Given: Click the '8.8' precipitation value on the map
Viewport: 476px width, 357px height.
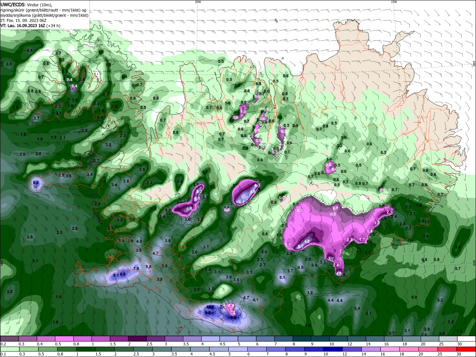Looking at the screenshot, I should pyautogui.click(x=123, y=274).
